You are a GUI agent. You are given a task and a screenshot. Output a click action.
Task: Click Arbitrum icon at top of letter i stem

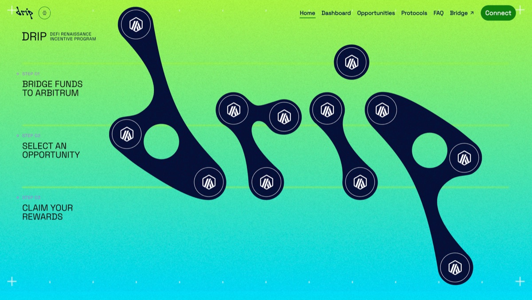tap(327, 110)
